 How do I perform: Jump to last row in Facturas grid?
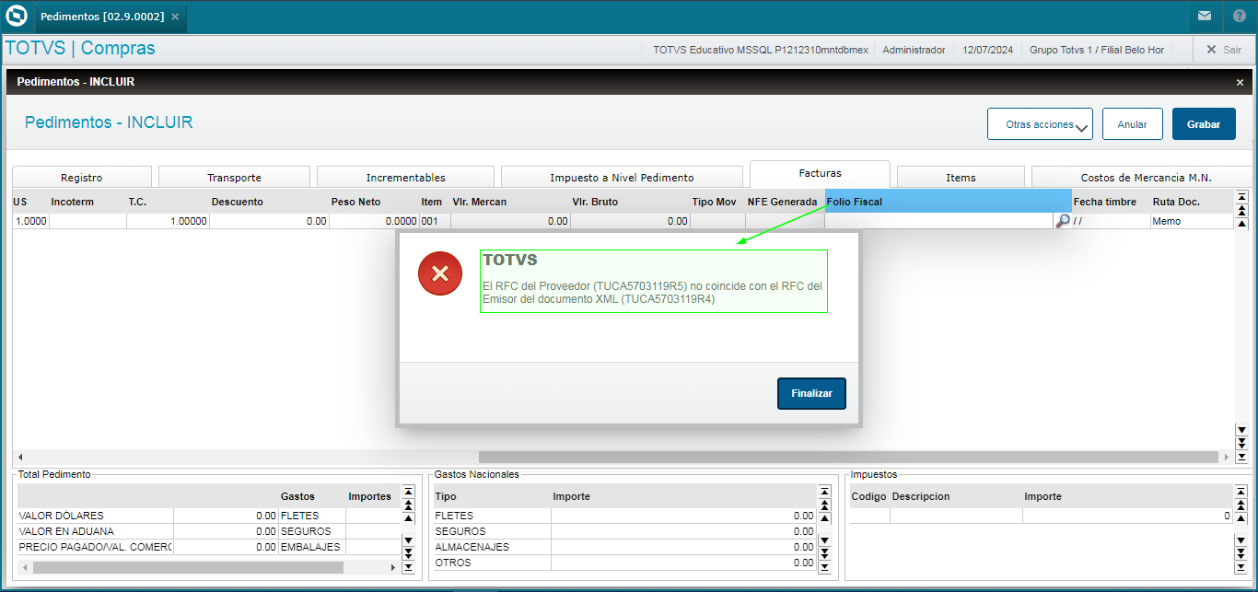pos(1241,457)
